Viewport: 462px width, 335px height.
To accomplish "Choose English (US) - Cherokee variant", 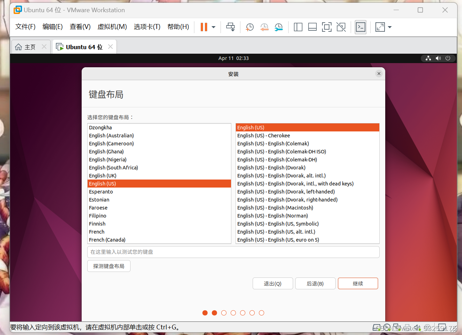I will click(x=307, y=136).
